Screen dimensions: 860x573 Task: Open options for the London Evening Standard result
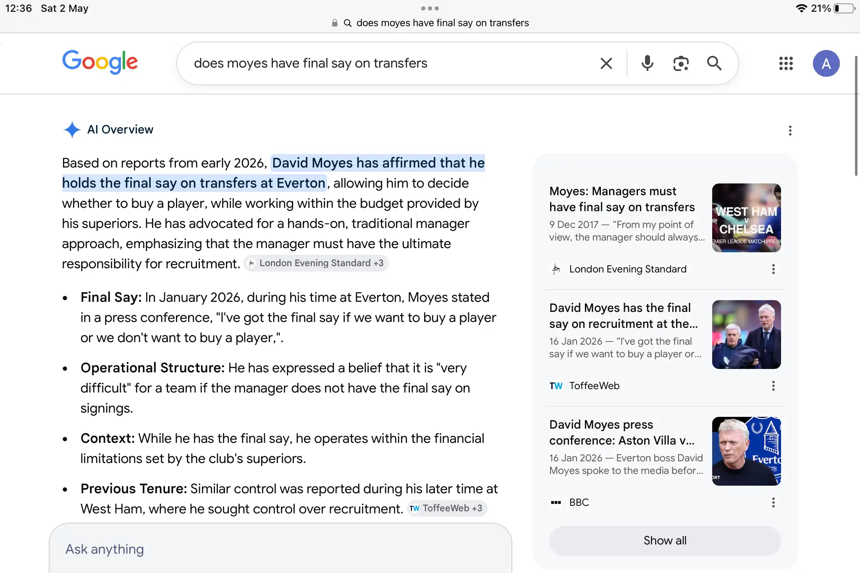773,269
